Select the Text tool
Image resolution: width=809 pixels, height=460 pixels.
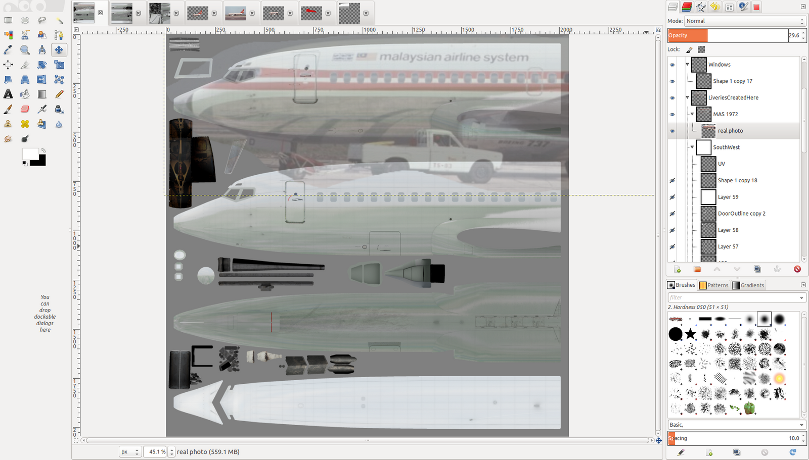click(8, 94)
